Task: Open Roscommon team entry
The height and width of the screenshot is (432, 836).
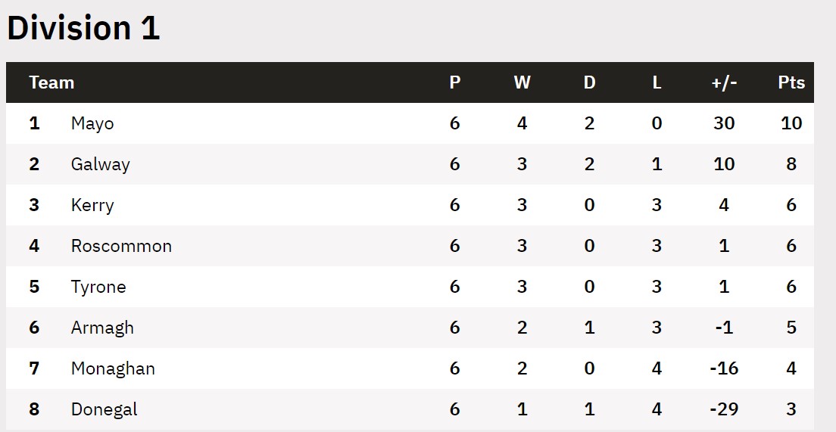Action: (121, 246)
